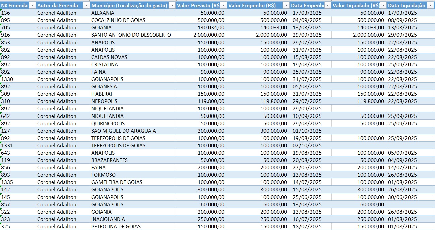Select the ALEXANIA municipality cell
The width and height of the screenshot is (435, 230).
[x=103, y=13]
